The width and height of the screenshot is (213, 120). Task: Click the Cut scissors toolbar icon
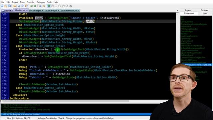(x=19, y=6)
